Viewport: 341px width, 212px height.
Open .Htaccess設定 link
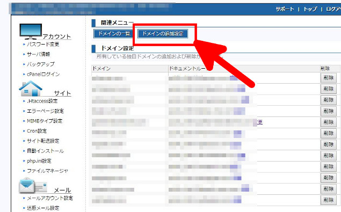coord(42,101)
